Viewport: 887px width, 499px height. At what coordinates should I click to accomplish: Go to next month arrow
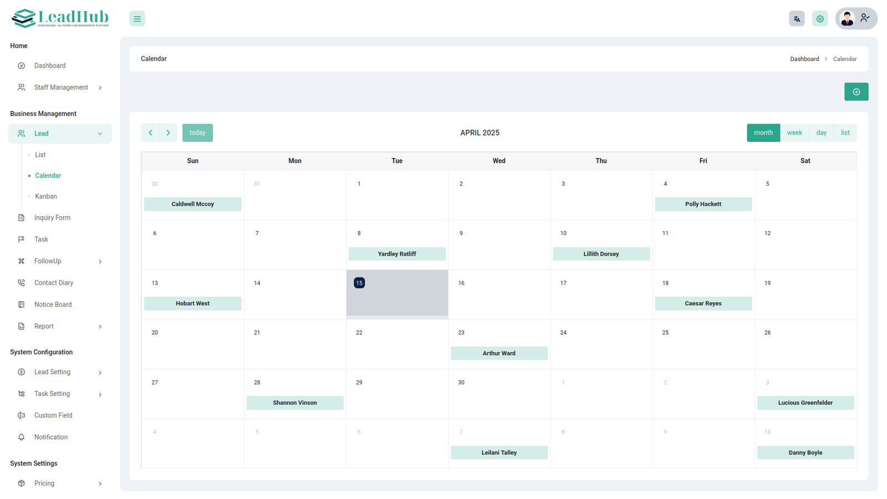pyautogui.click(x=169, y=133)
